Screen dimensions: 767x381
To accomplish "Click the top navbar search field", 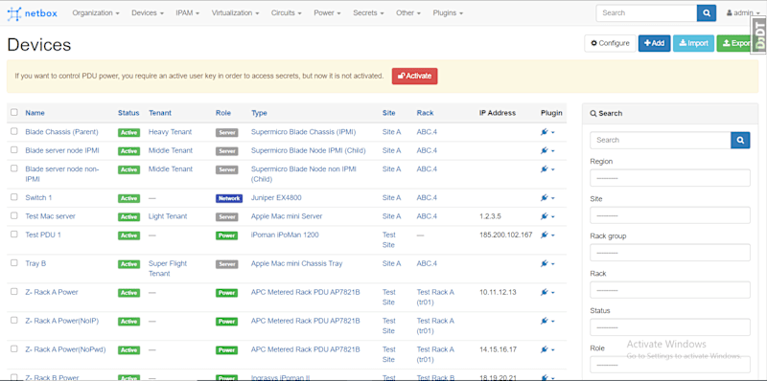I will tap(646, 13).
